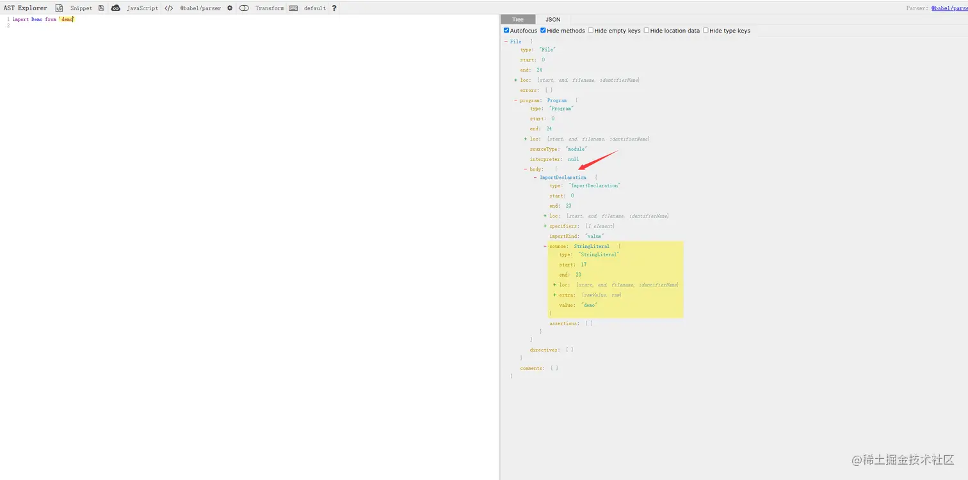This screenshot has width=968, height=480.
Task: Click the interpreter null value
Action: pos(574,159)
